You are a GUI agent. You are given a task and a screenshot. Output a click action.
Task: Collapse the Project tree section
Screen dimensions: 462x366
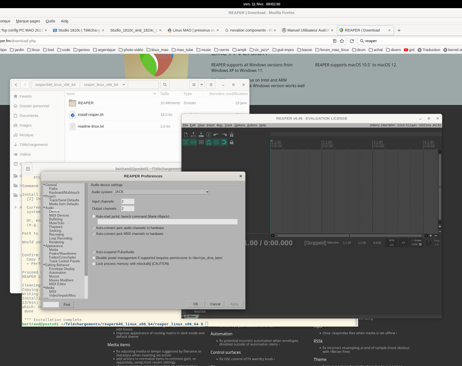[44, 196]
